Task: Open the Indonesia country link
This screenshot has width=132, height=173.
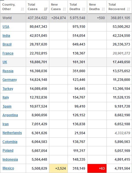Action: 10,159
